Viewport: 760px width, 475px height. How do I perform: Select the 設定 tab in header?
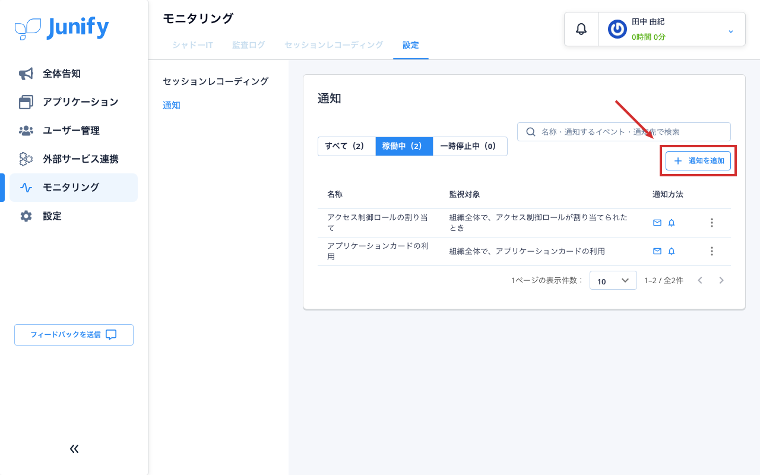(411, 45)
